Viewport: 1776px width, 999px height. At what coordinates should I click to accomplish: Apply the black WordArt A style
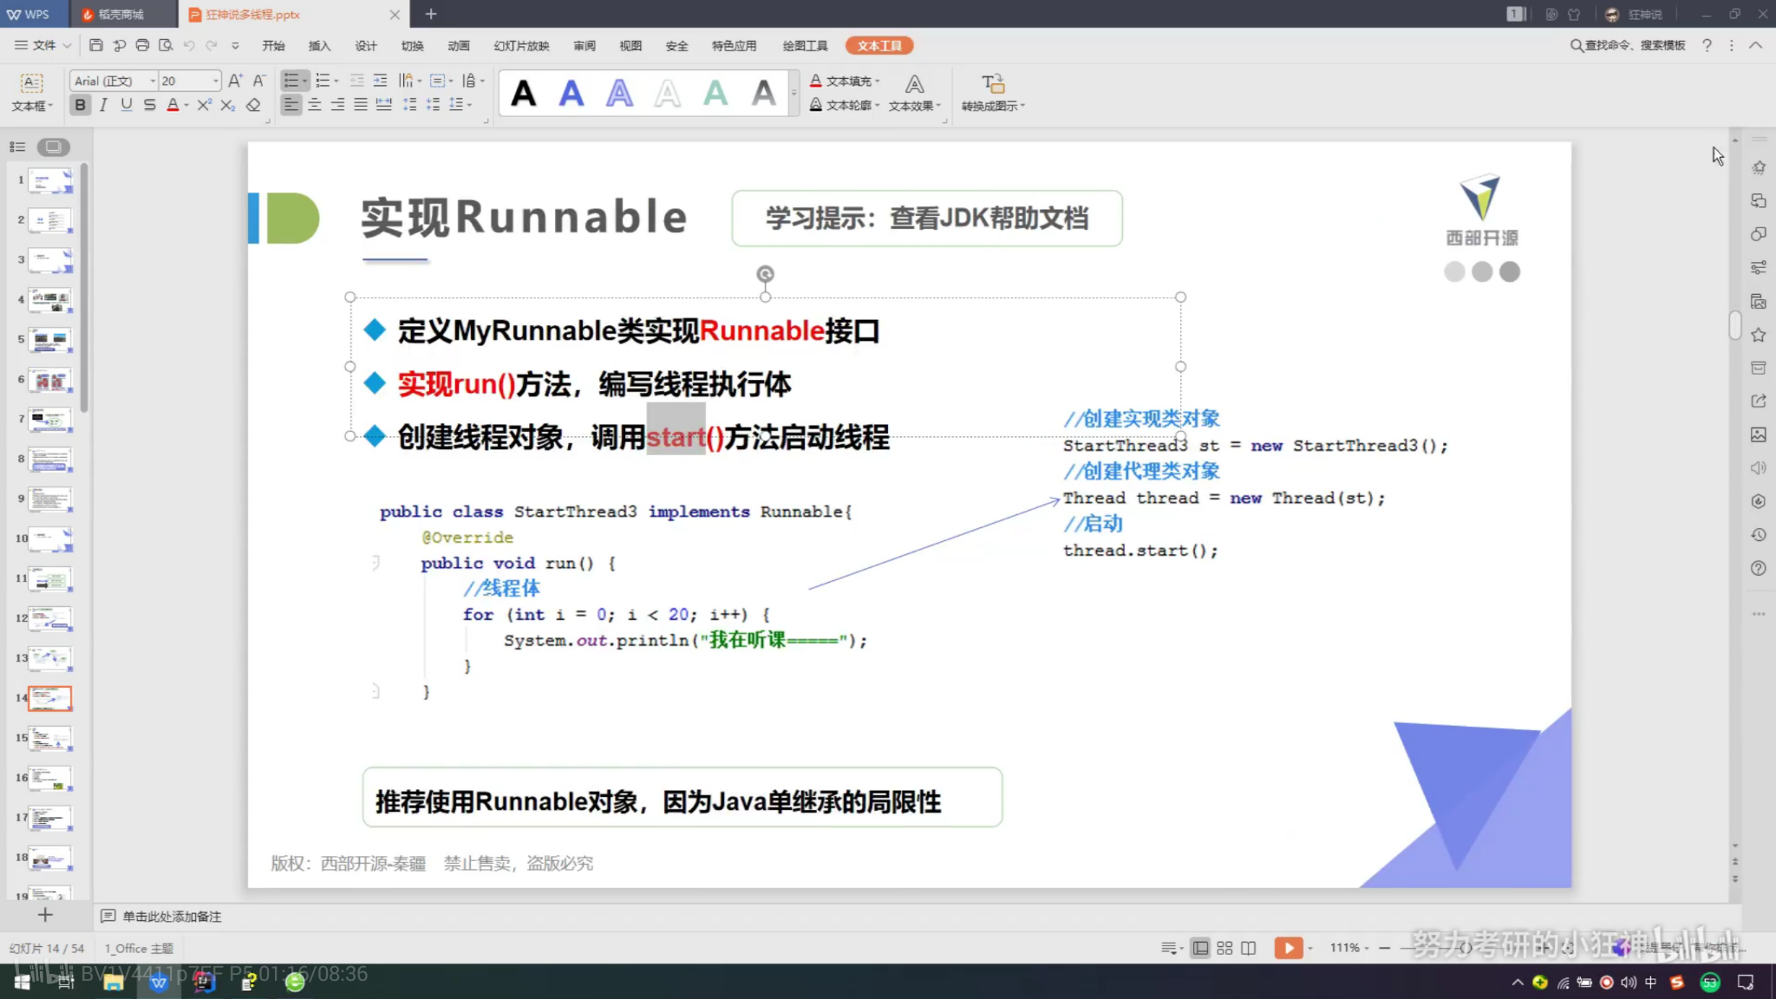click(x=523, y=93)
